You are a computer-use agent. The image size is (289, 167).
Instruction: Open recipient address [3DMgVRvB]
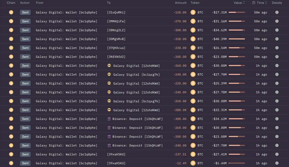(x=116, y=39)
